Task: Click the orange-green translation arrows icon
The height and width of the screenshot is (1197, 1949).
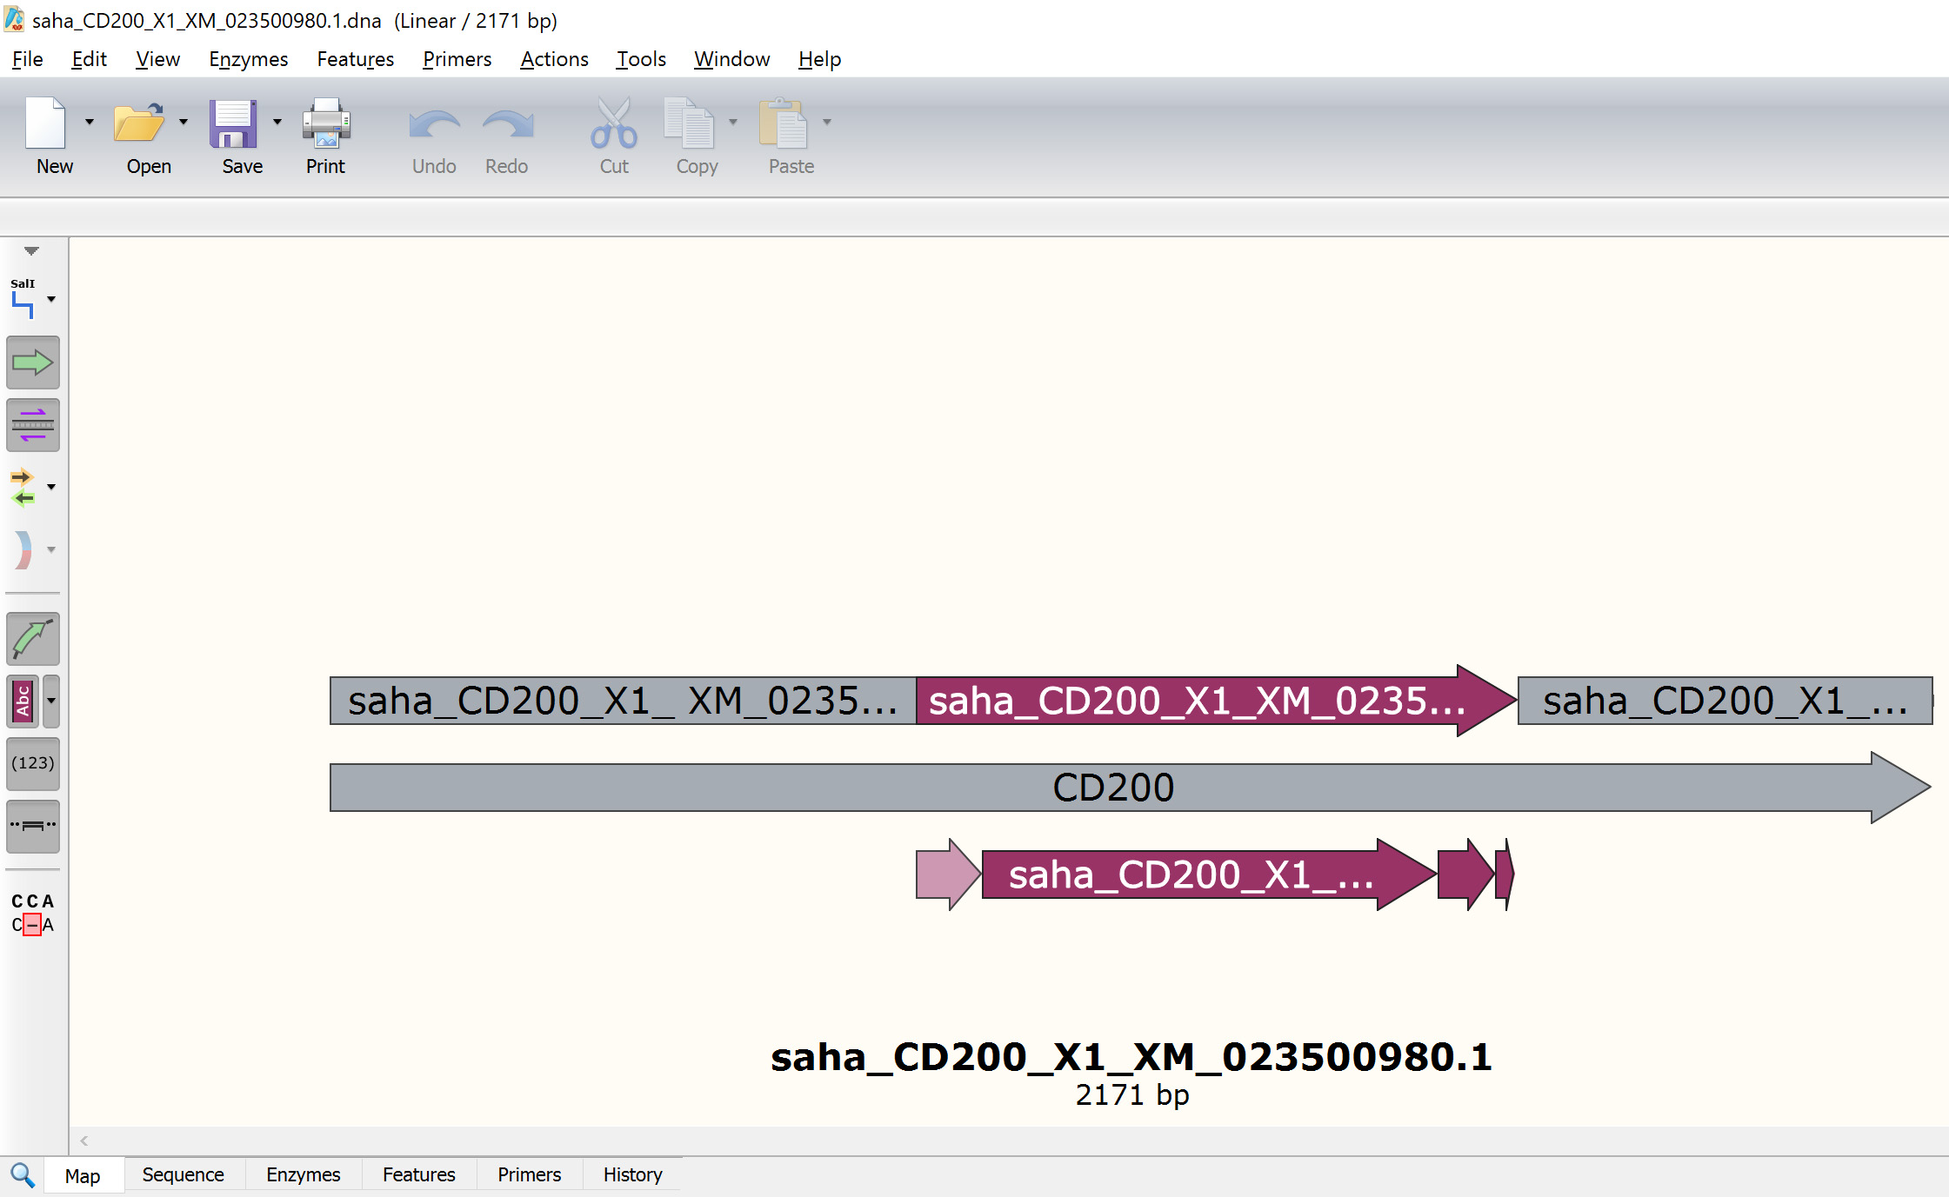Action: [23, 487]
